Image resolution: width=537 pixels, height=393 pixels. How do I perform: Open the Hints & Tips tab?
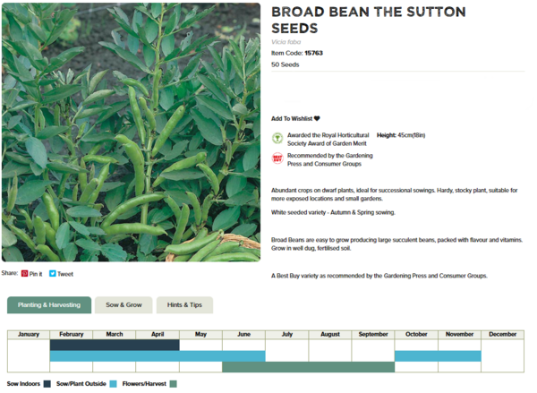tap(184, 305)
